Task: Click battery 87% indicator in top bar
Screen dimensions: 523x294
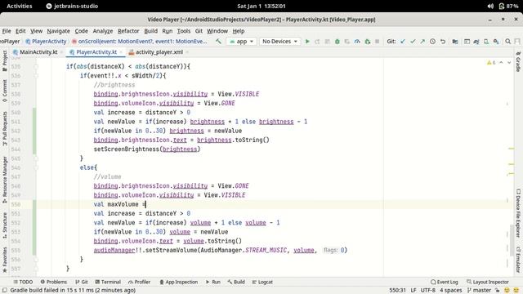Action: click(508, 6)
